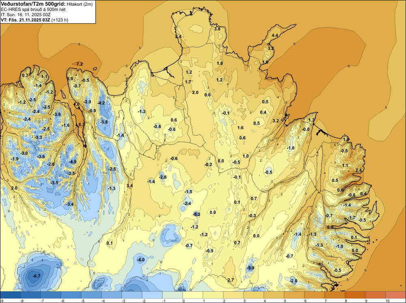
Task: Click the "4.4" value on the northeast peninsula
Action: click(x=275, y=35)
